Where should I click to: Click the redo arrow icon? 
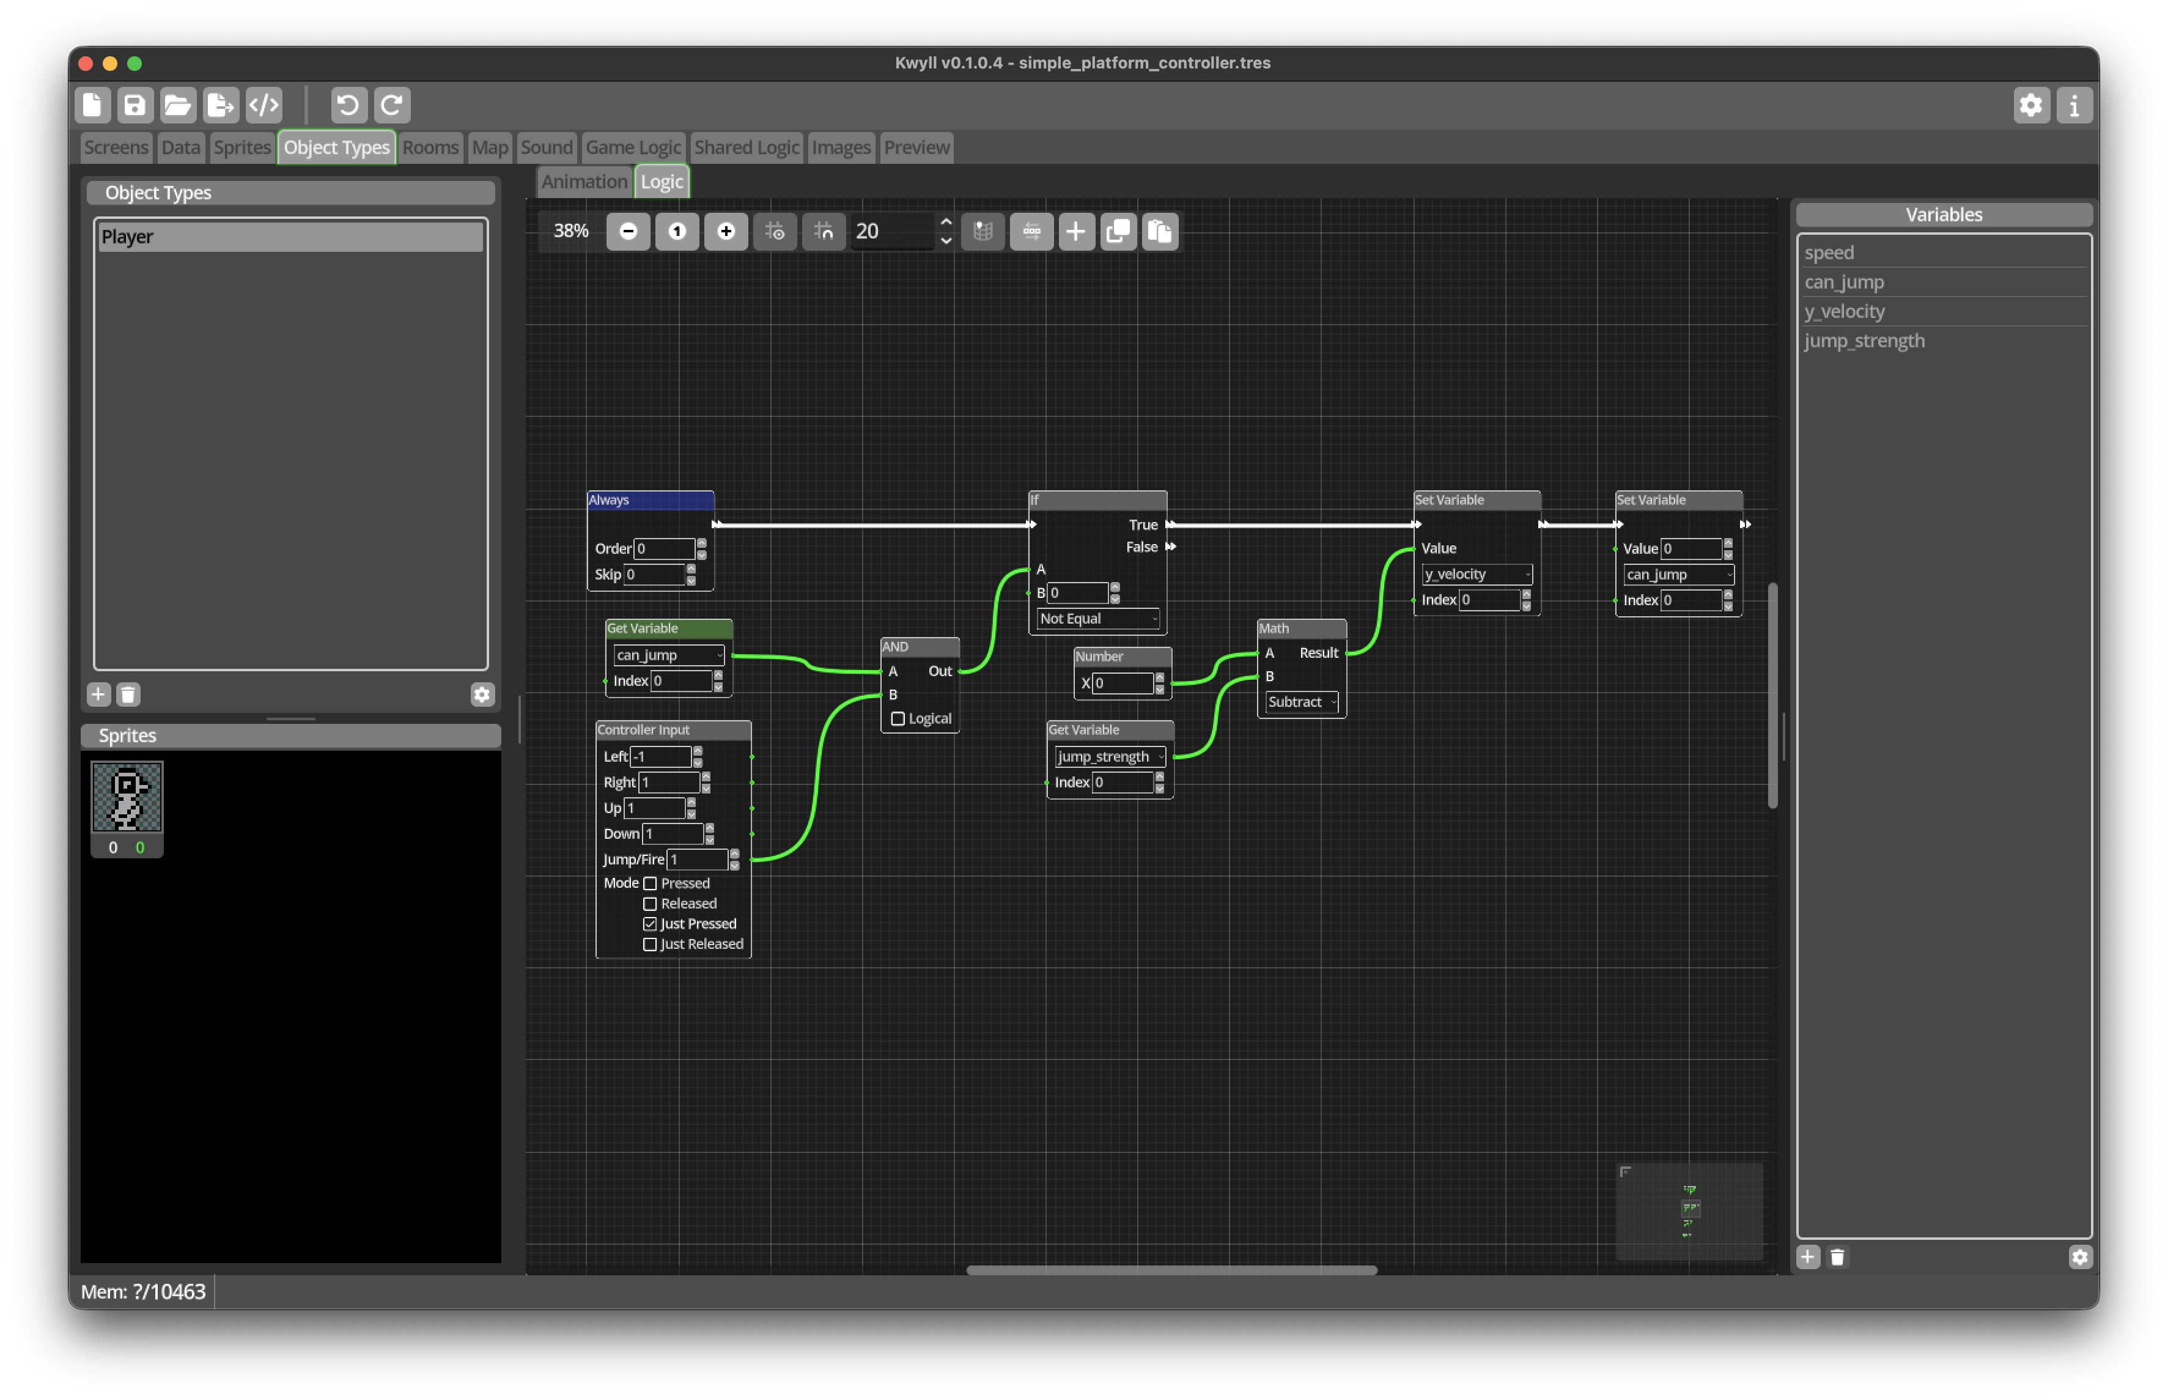point(392,105)
